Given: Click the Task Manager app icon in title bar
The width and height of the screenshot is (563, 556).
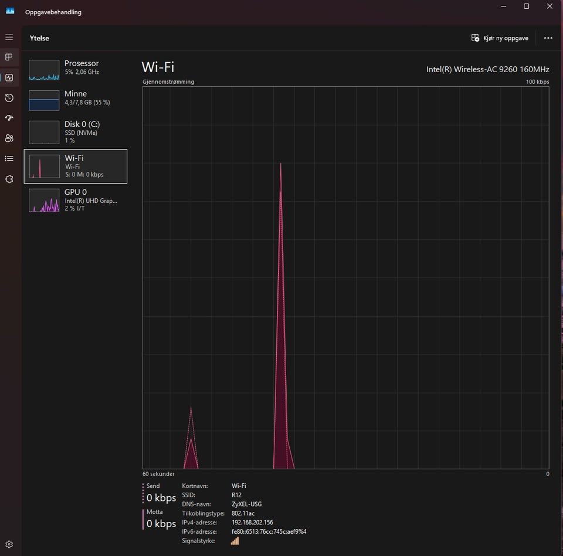Looking at the screenshot, I should point(10,11).
